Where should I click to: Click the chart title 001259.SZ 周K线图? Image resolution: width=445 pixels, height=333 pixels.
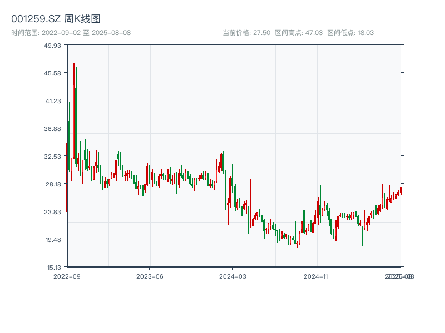[56, 19]
